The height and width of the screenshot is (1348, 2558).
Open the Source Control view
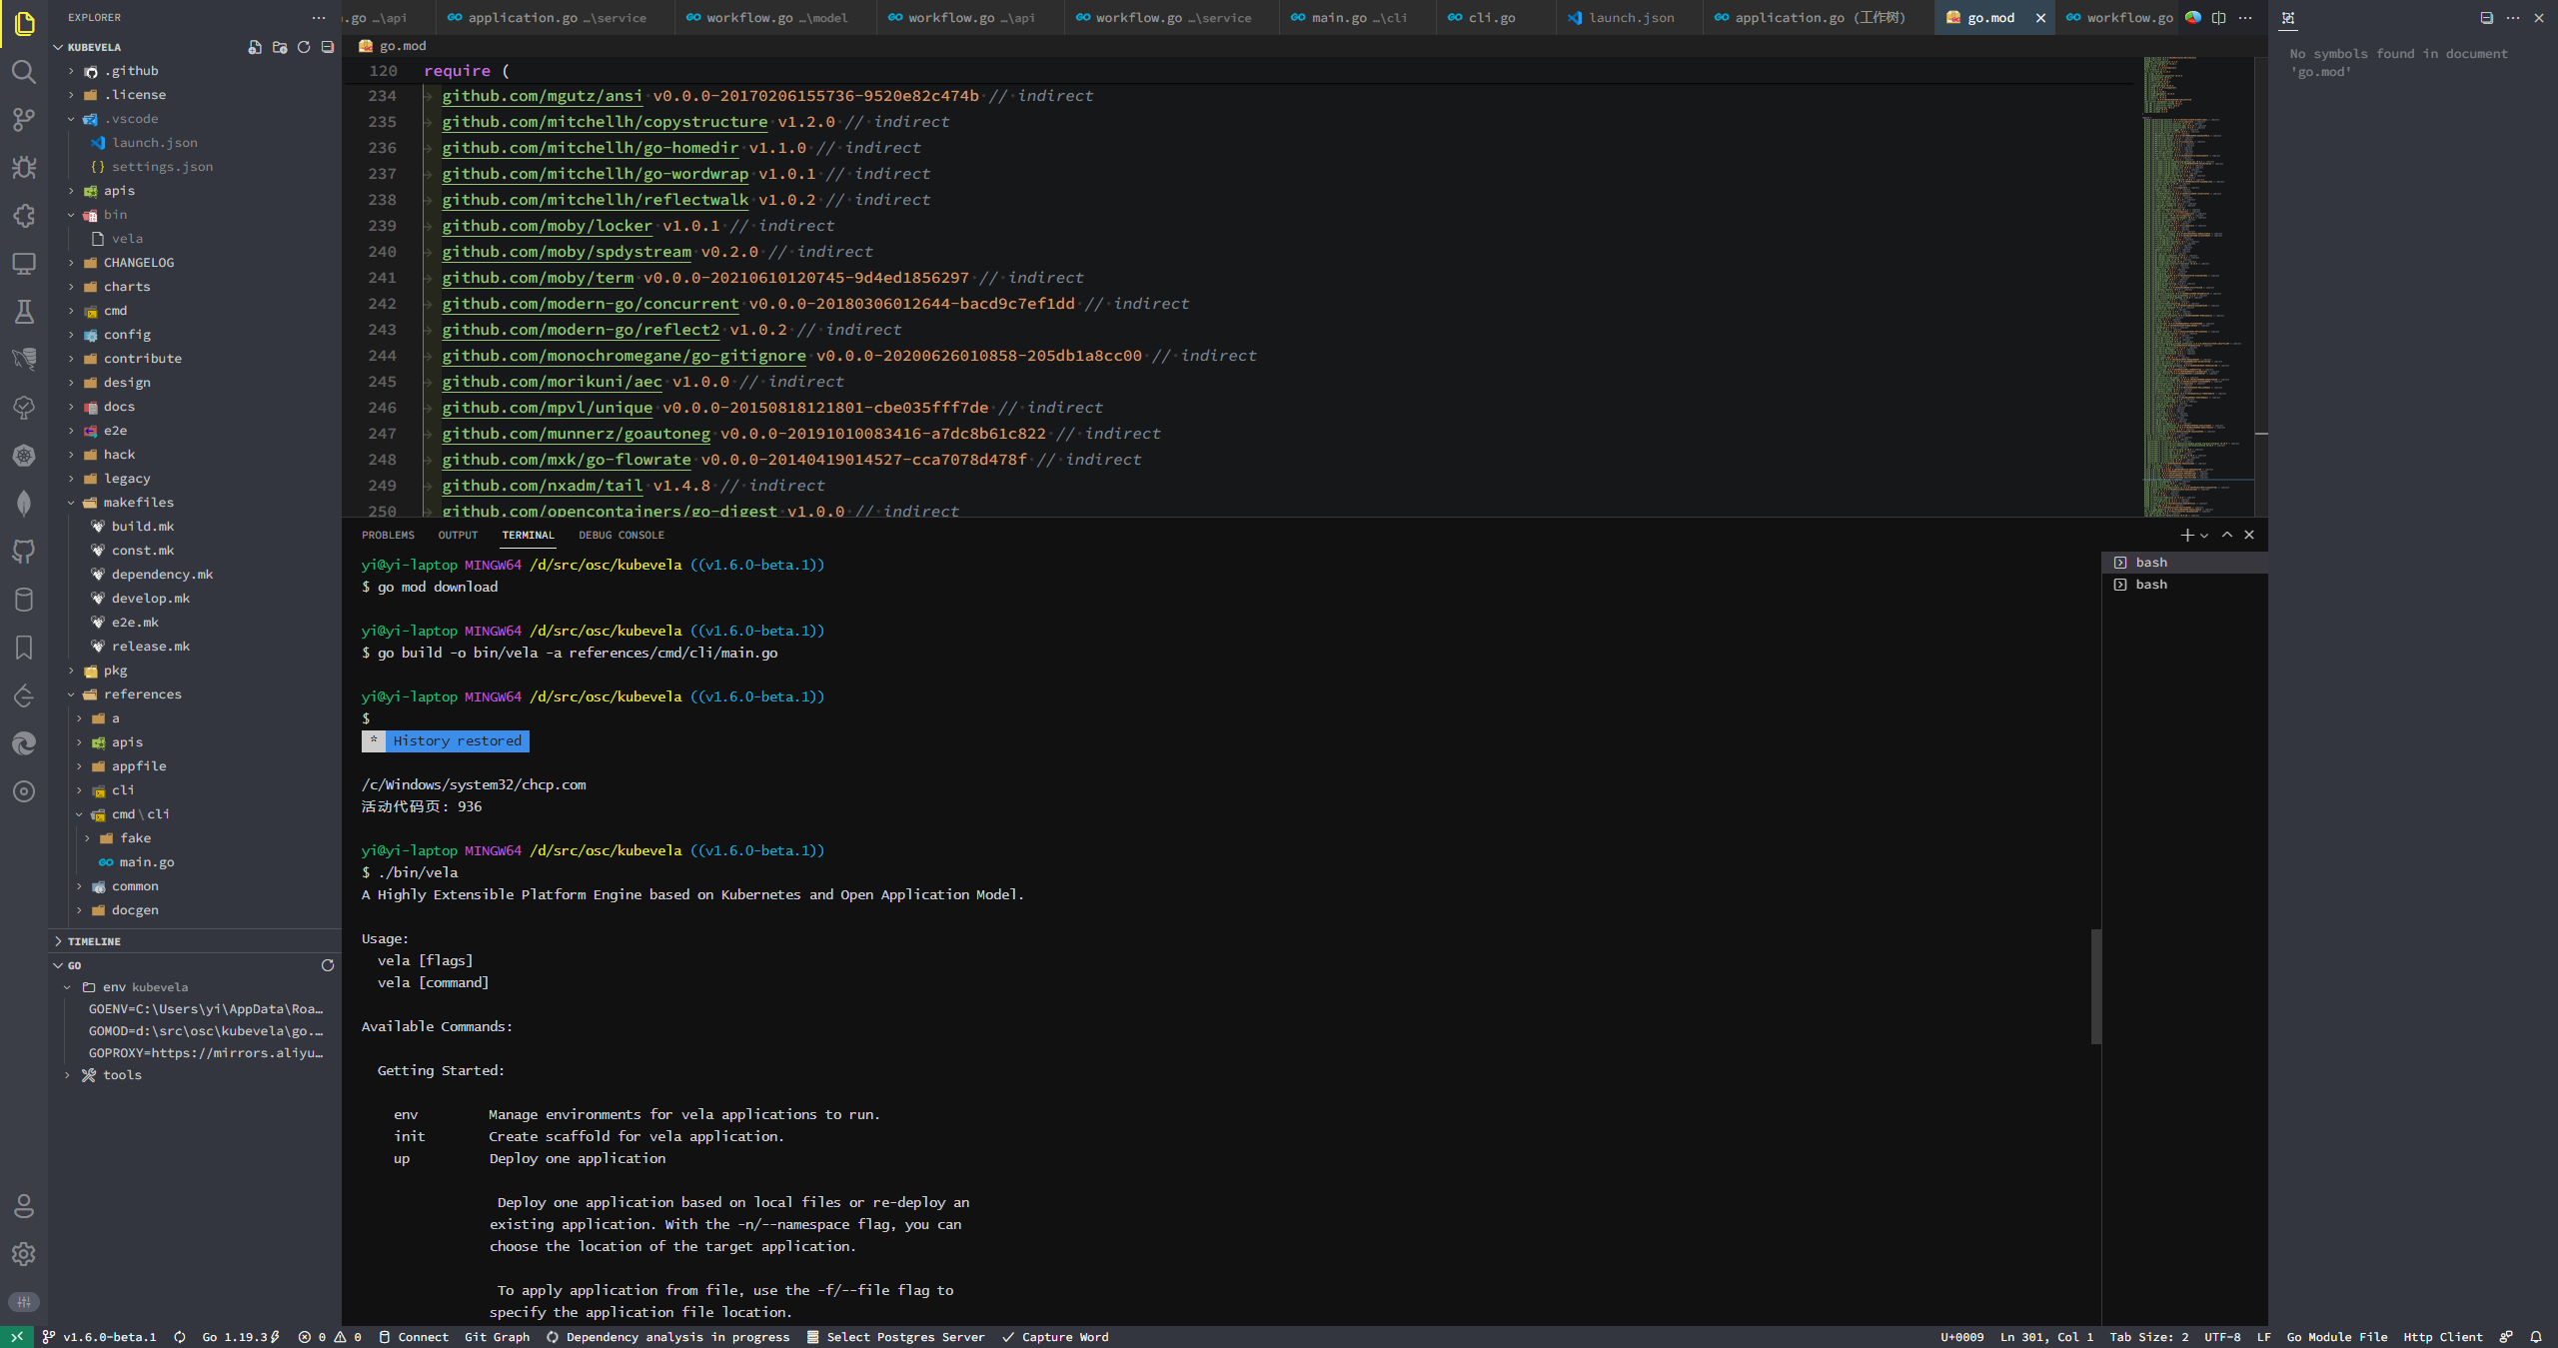point(24,119)
